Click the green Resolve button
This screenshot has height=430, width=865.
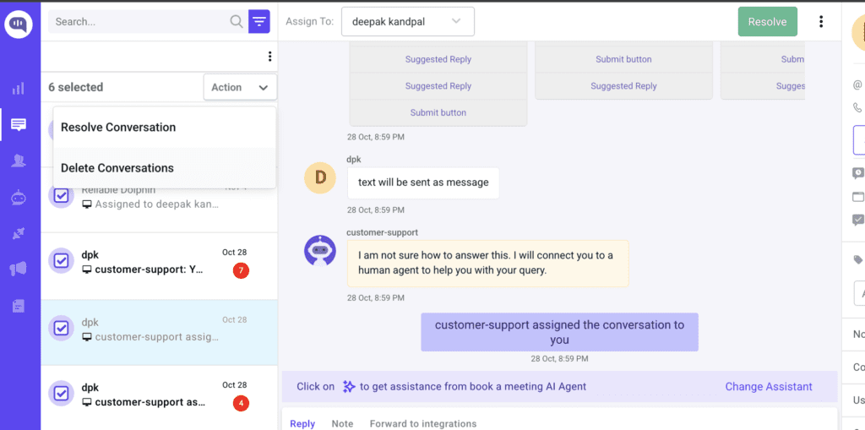[767, 21]
